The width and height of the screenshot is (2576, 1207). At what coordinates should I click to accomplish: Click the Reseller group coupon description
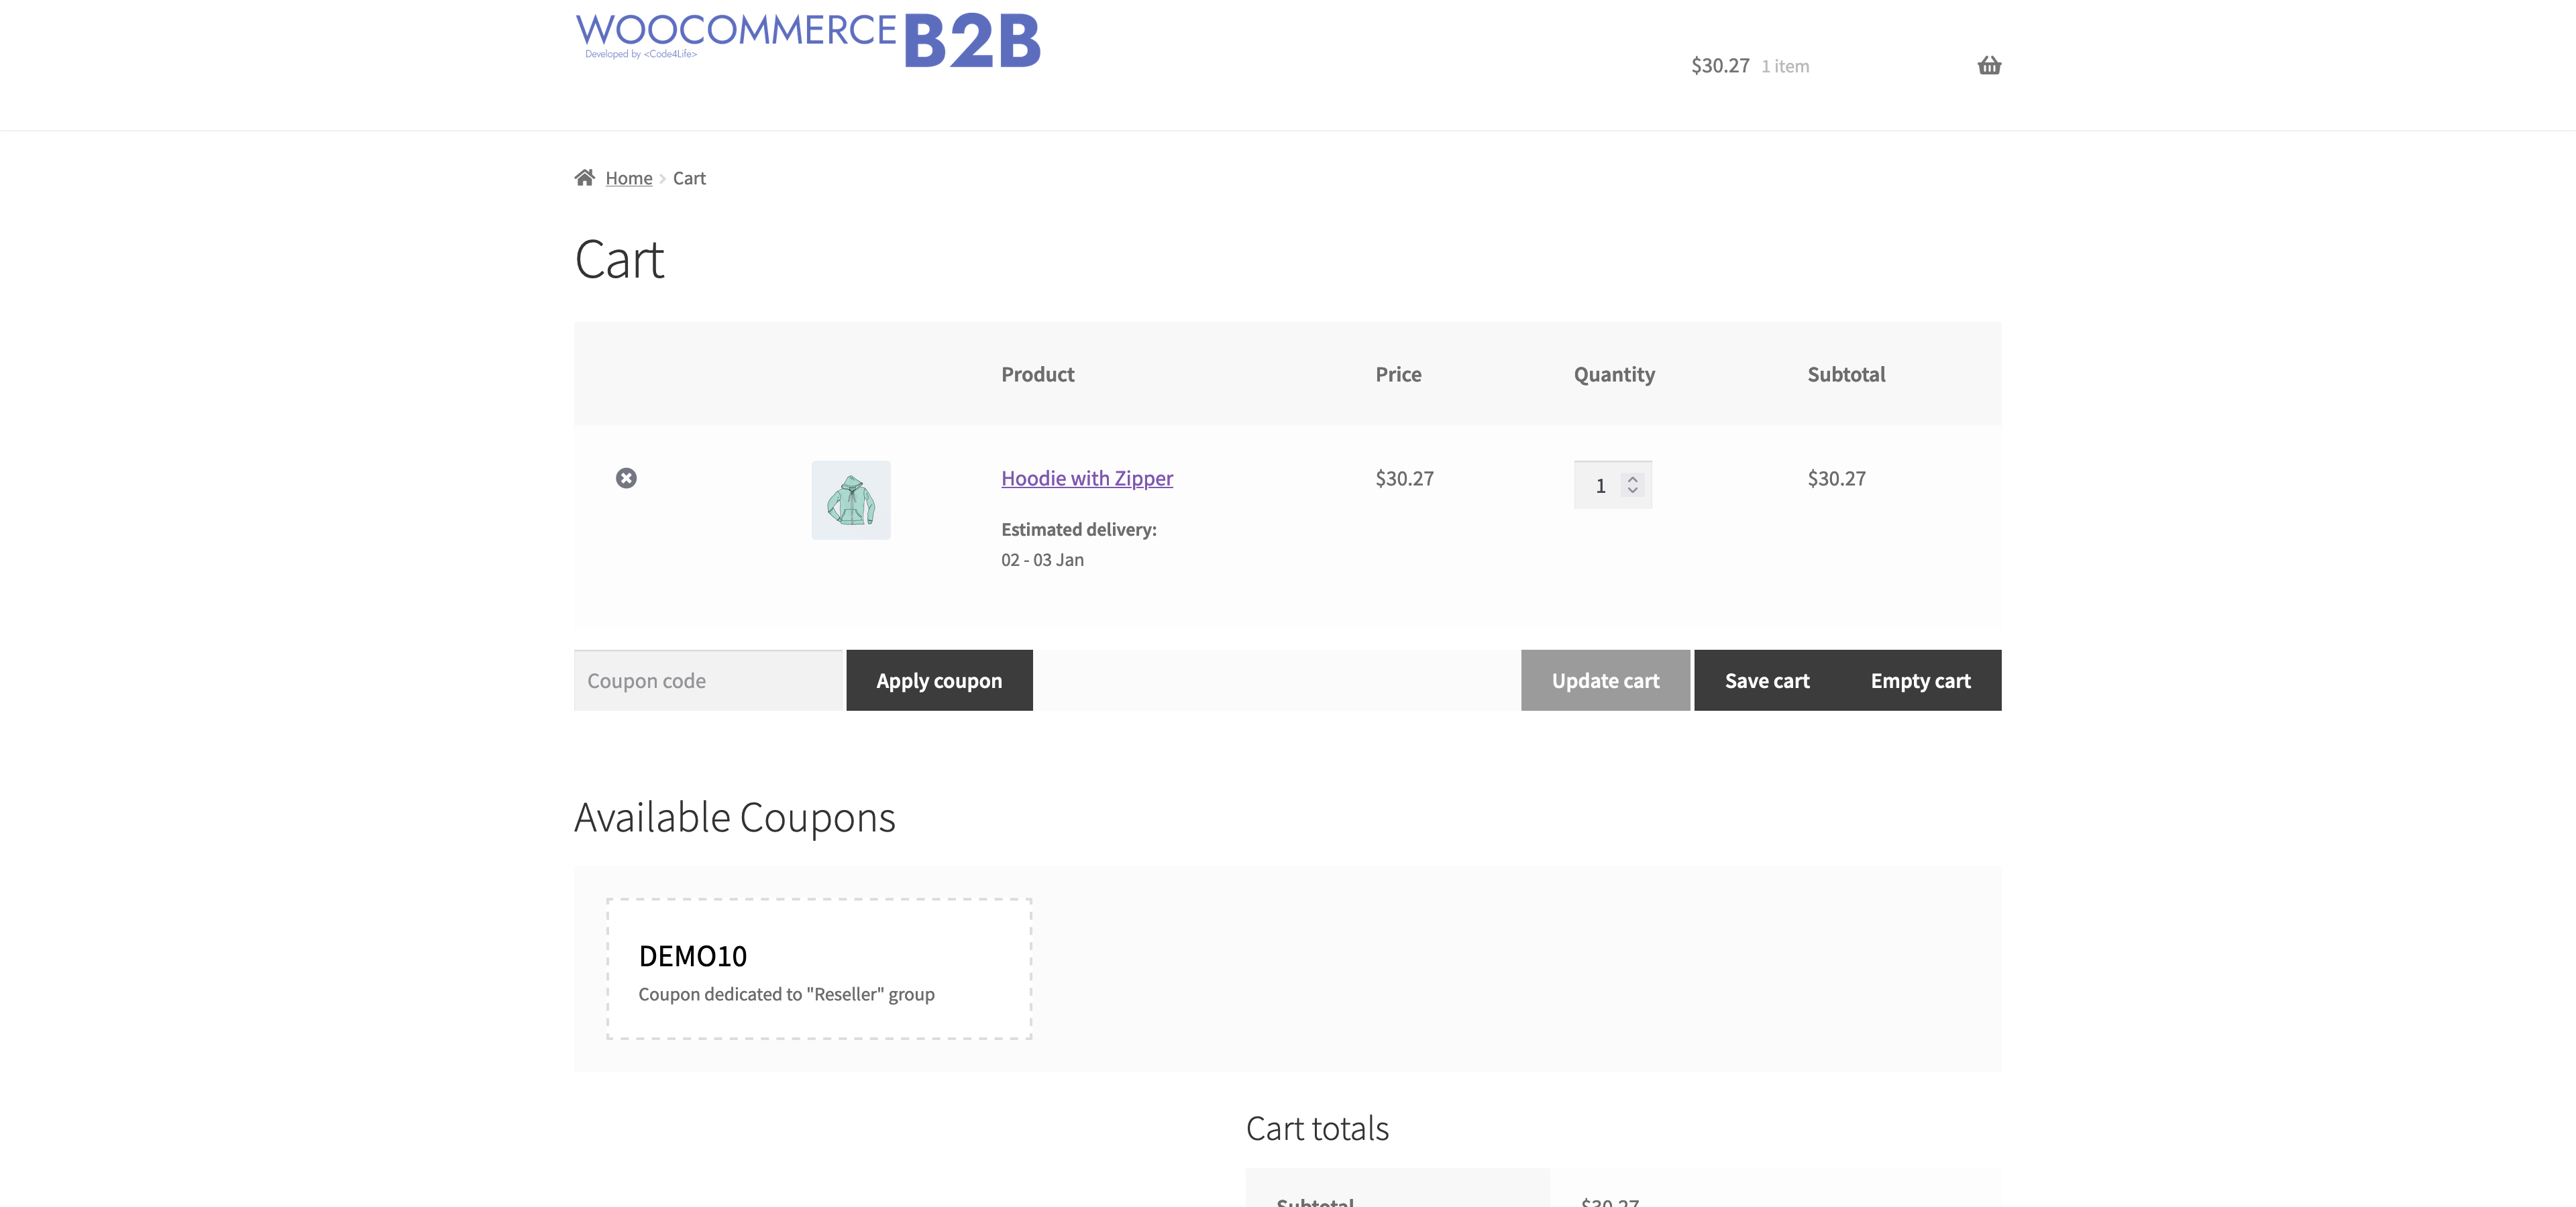coord(786,994)
